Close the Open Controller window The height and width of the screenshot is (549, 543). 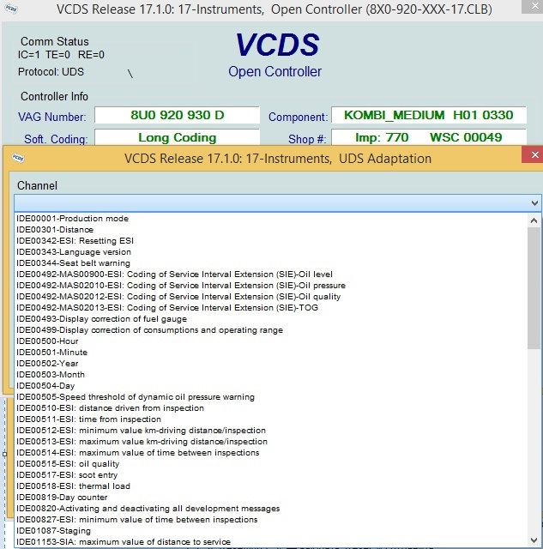(x=534, y=6)
